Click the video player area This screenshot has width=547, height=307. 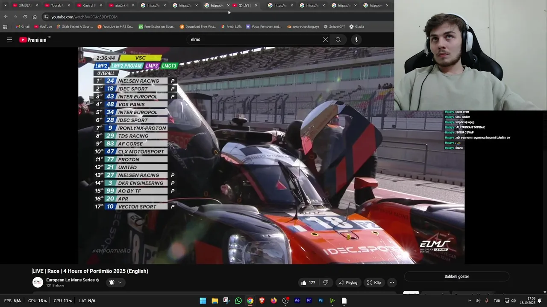point(271,155)
